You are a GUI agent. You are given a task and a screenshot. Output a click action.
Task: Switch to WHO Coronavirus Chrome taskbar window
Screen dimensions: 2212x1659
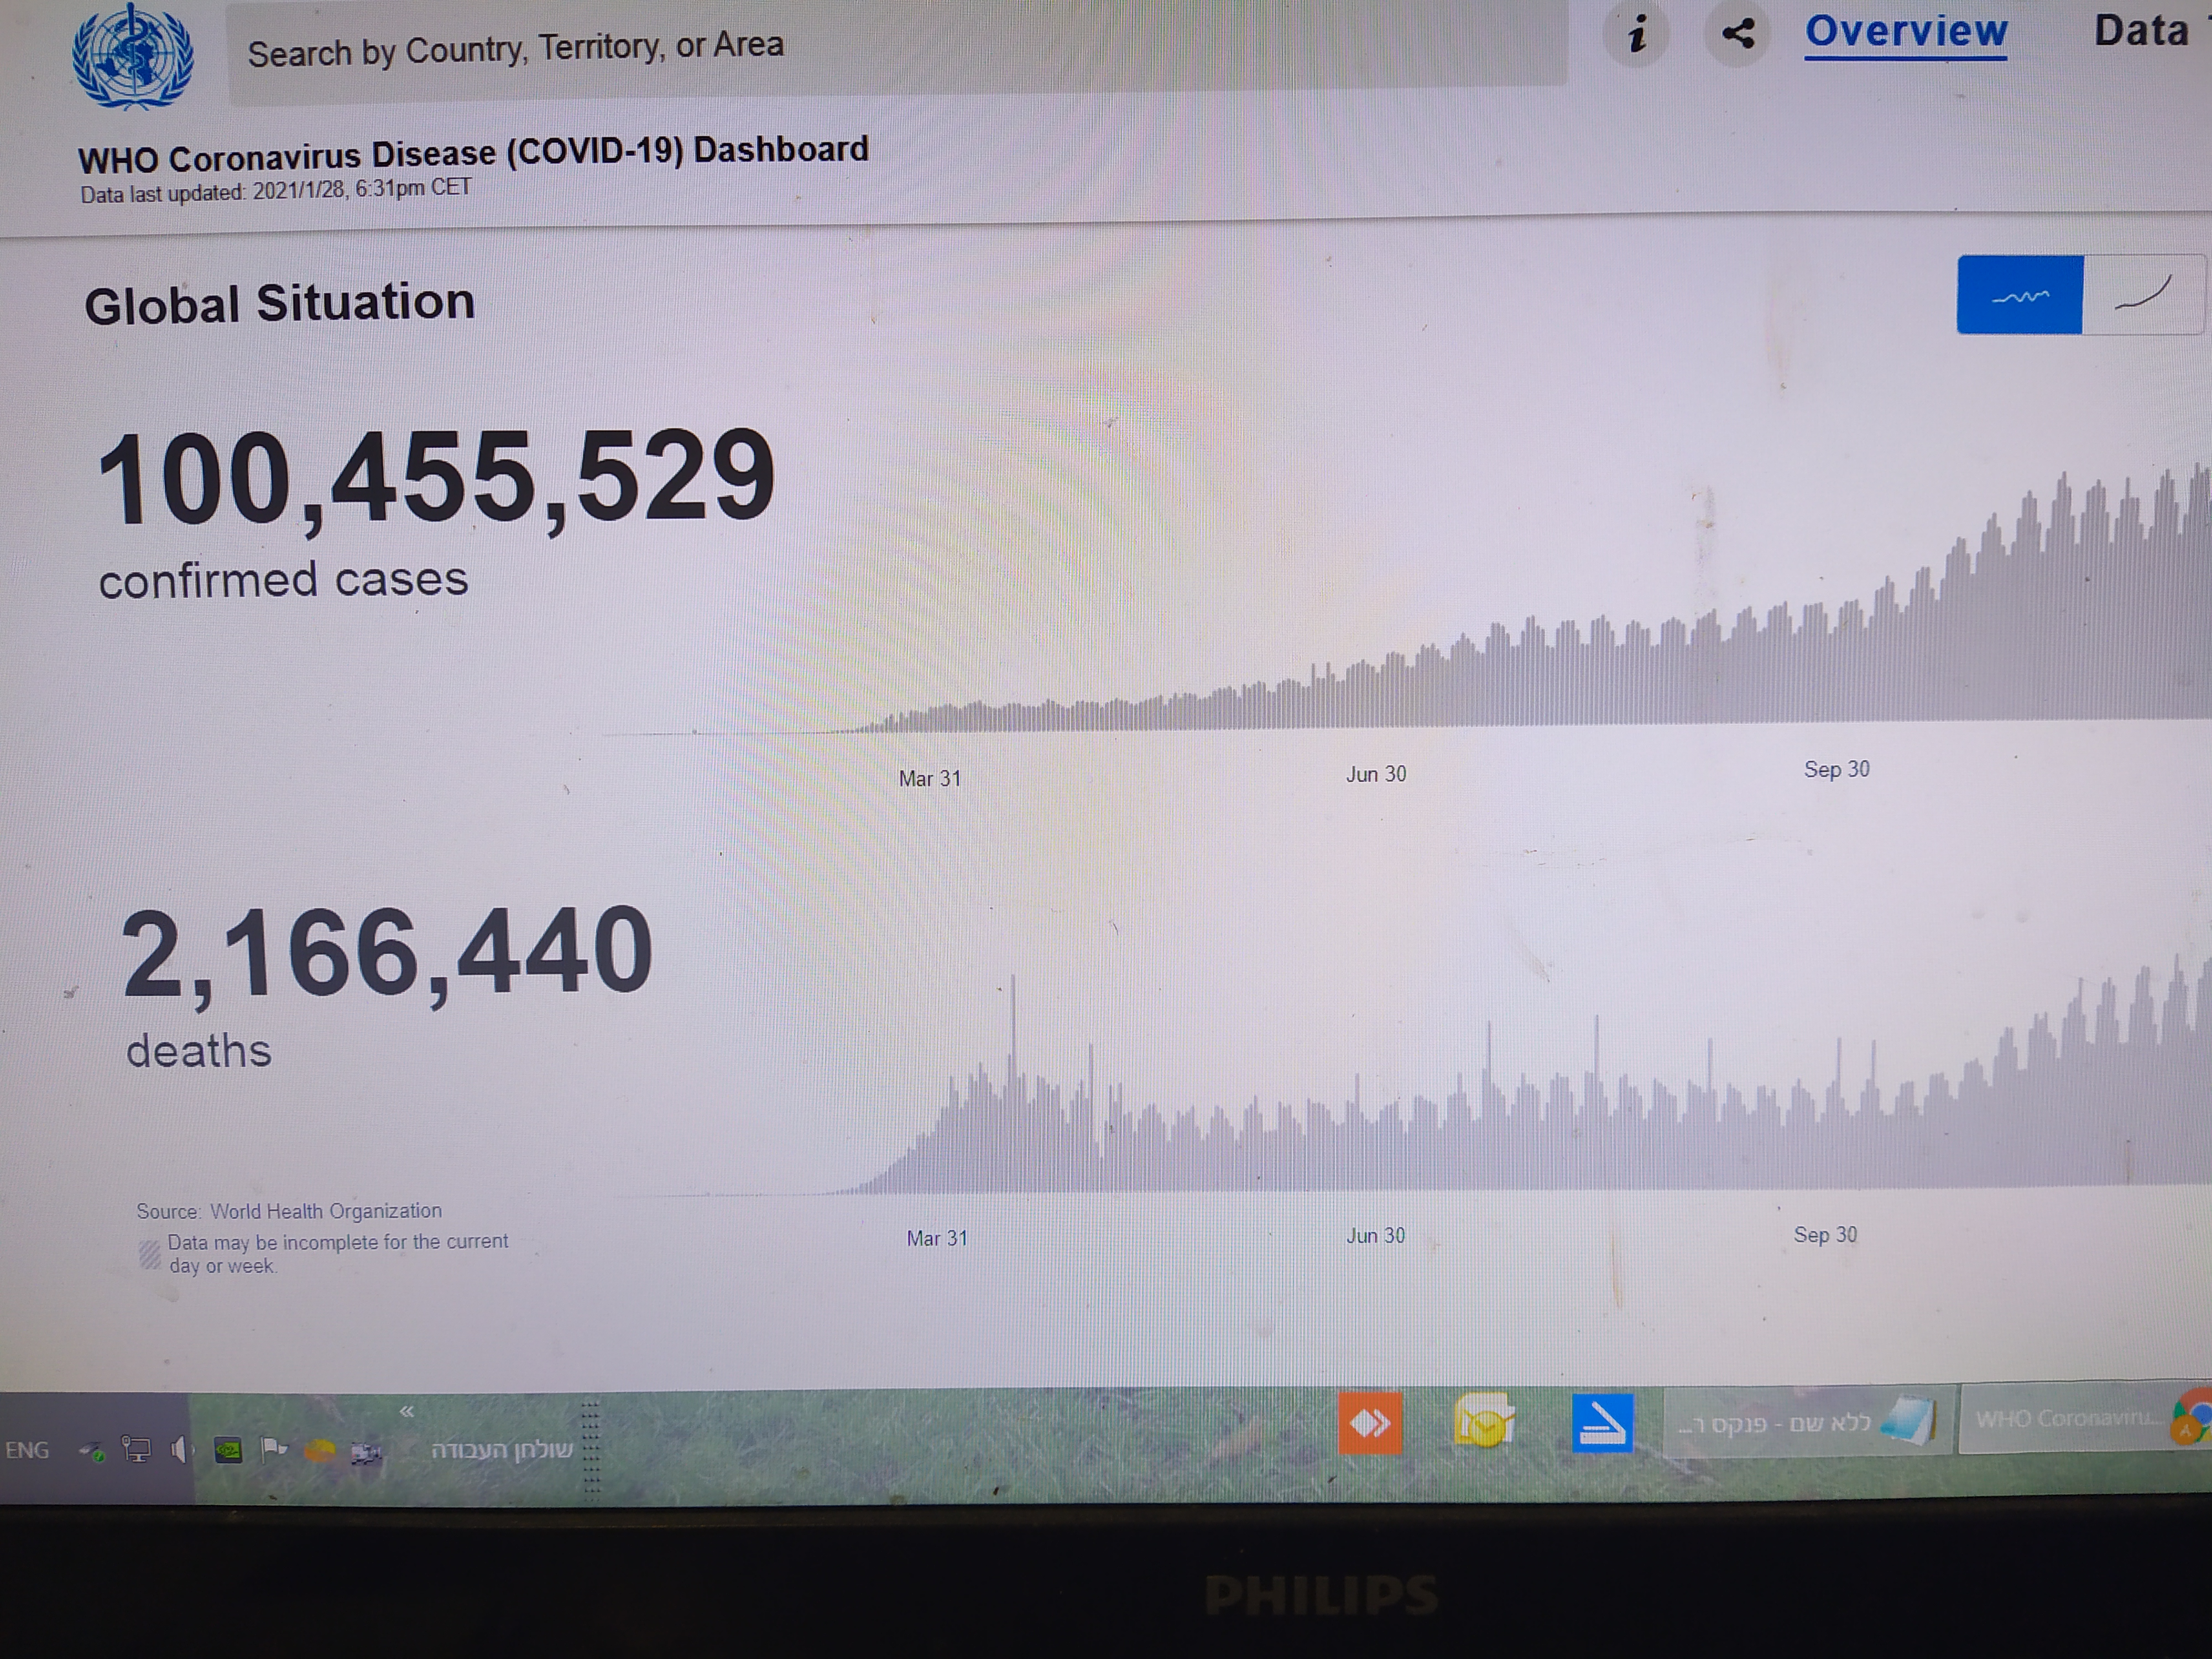pos(2085,1419)
